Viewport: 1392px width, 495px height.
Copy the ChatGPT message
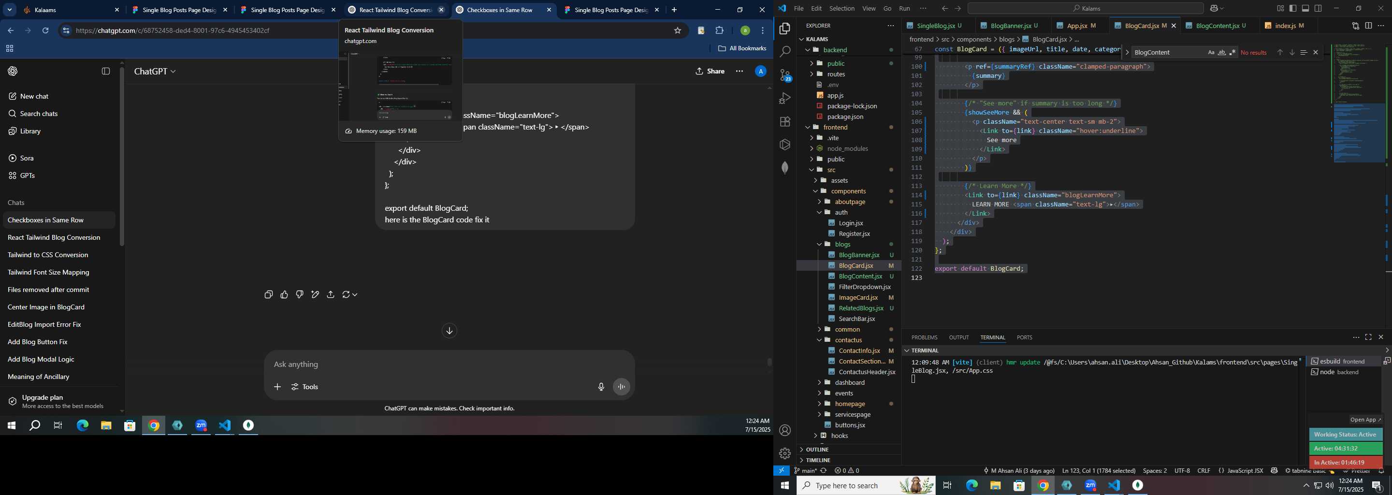(x=269, y=294)
